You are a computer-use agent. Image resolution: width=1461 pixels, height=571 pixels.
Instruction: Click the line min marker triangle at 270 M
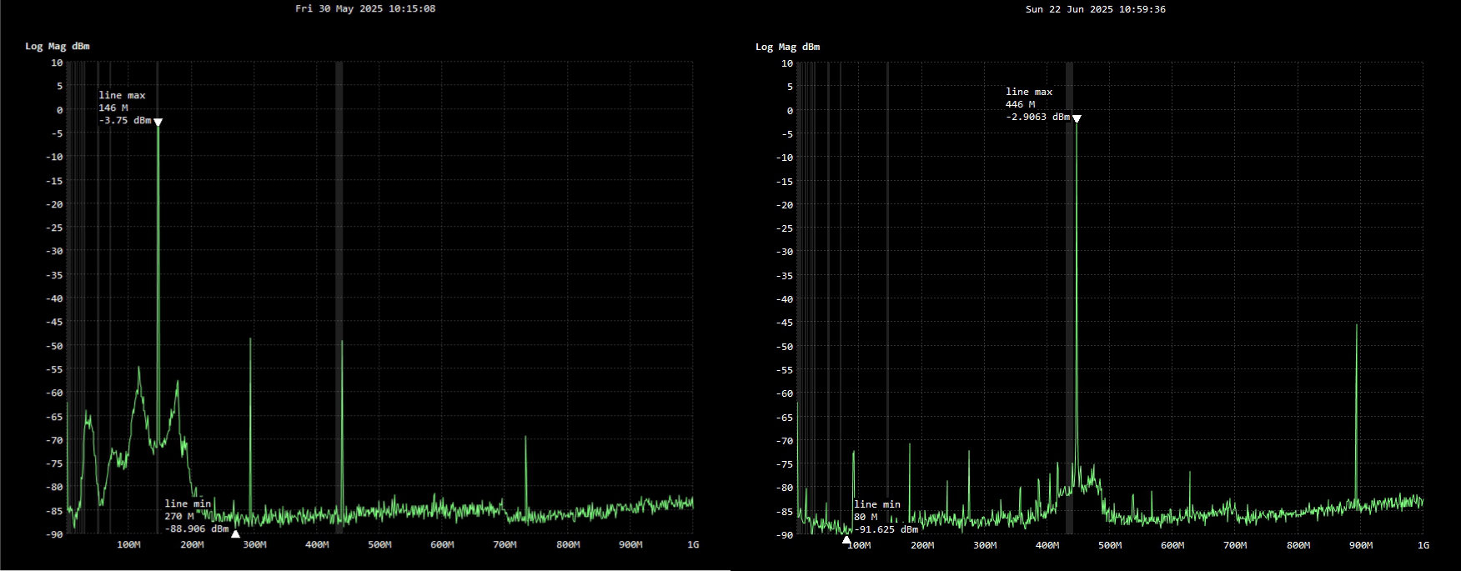235,534
